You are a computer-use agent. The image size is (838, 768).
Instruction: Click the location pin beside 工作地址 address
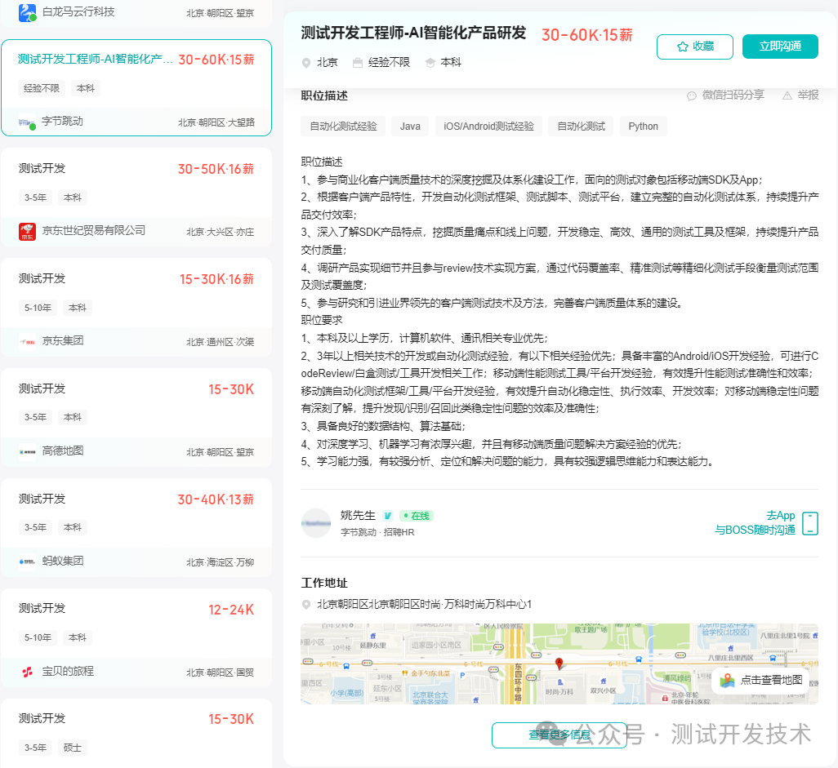tap(306, 605)
